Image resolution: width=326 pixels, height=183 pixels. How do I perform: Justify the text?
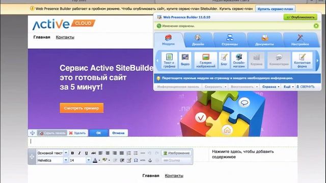click(x=122, y=153)
